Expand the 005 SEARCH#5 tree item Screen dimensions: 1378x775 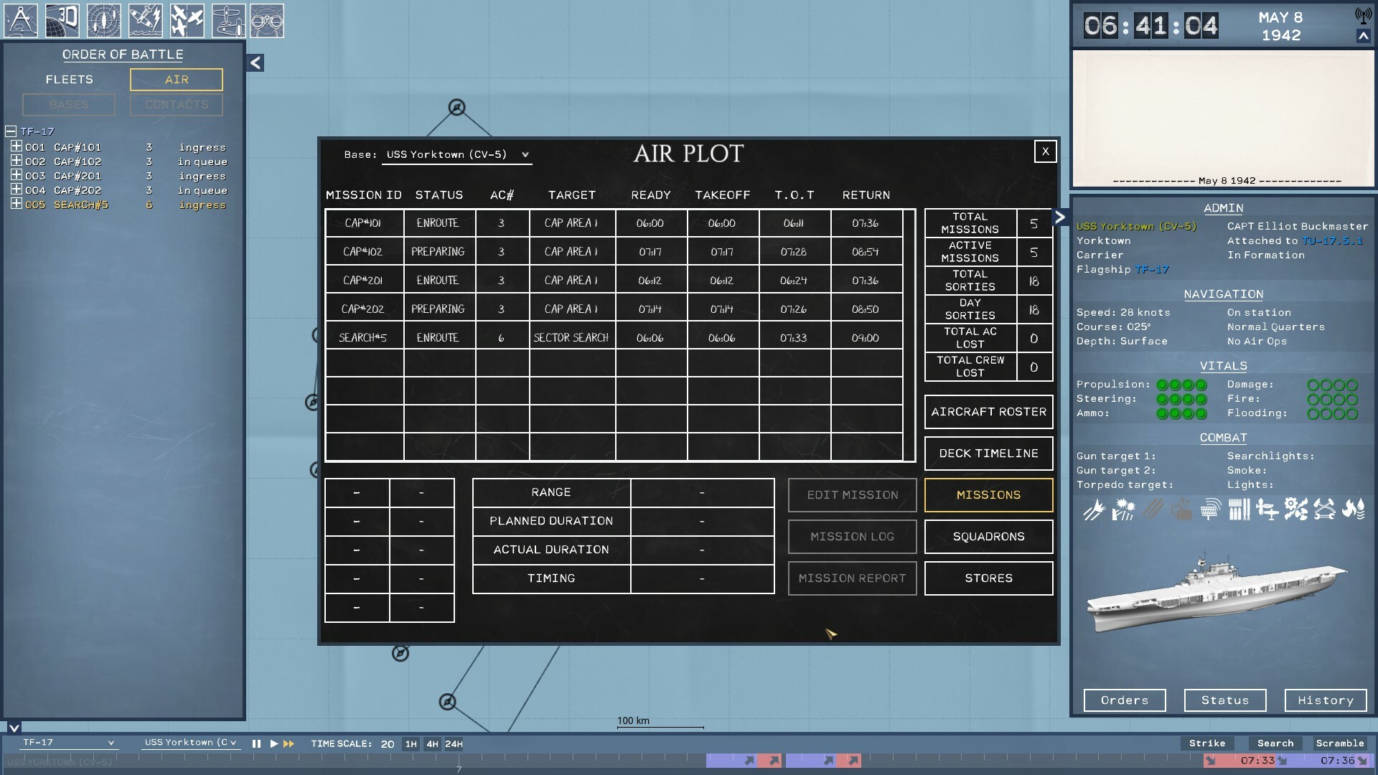(x=14, y=205)
